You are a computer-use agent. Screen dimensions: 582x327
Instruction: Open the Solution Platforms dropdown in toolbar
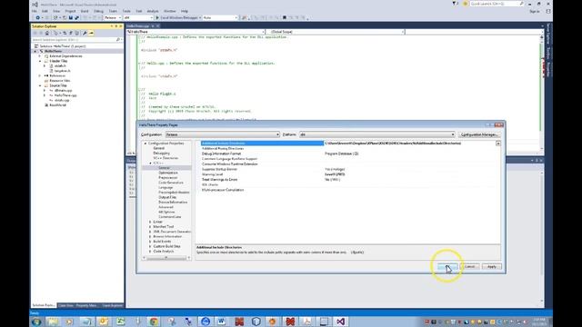138,18
